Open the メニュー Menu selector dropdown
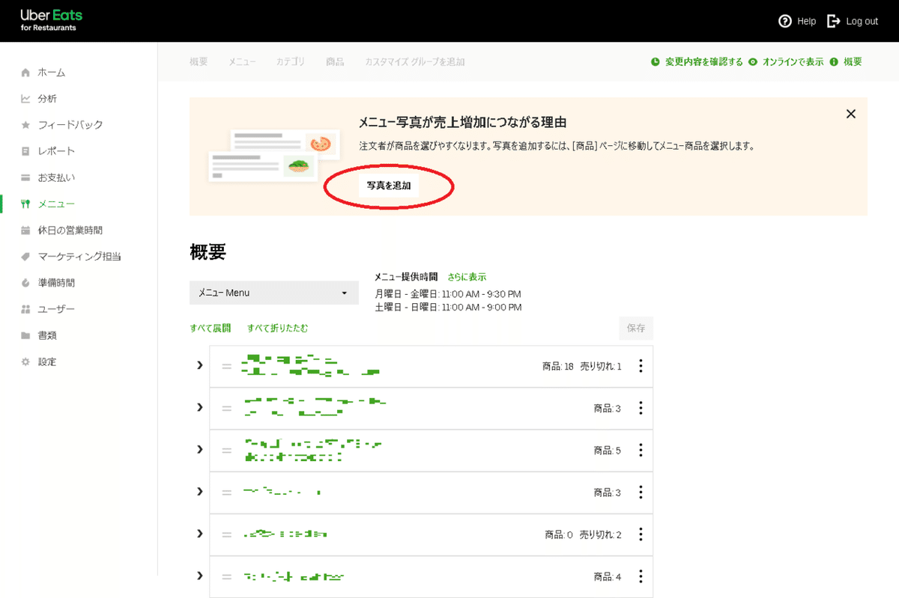Viewport: 899px width, 598px height. (273, 293)
